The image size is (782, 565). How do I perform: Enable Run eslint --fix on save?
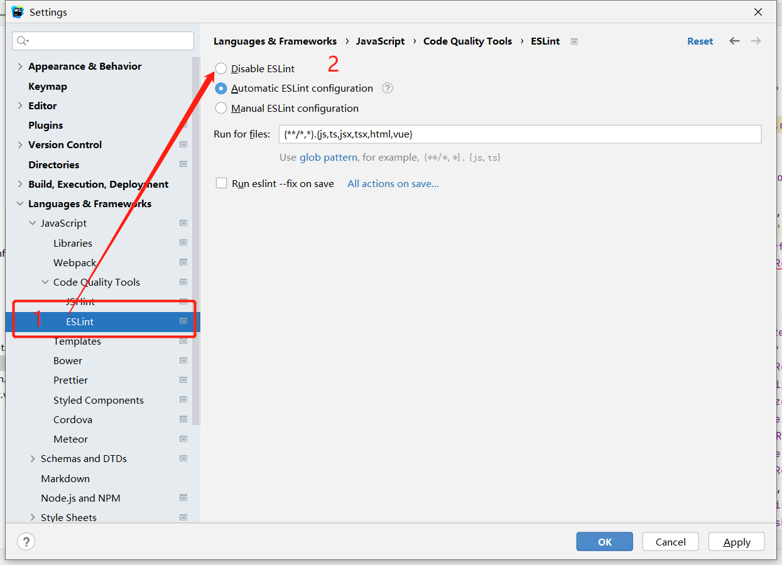tap(220, 183)
